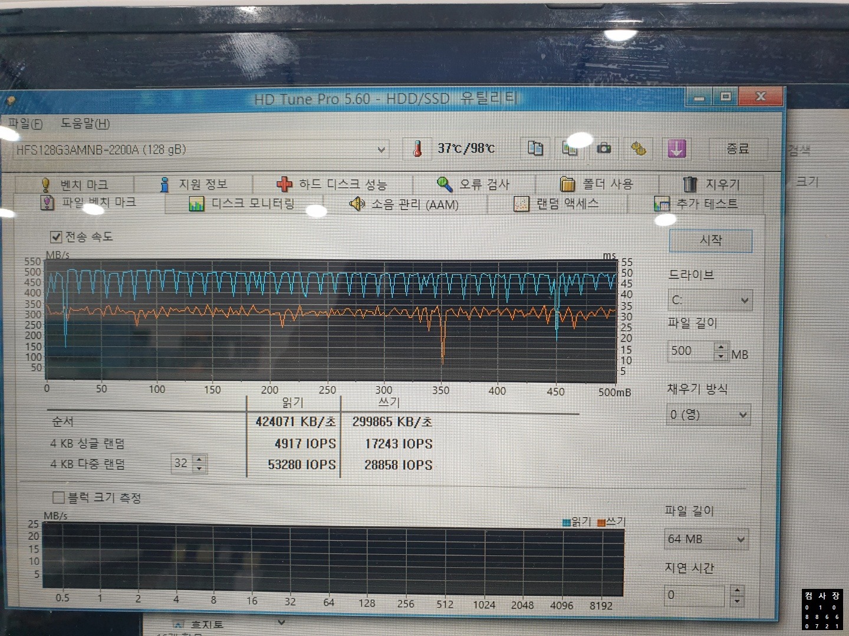Increase the 4 KB 다중 랜덤 queue depth
This screenshot has height=636, width=849.
coord(200,459)
